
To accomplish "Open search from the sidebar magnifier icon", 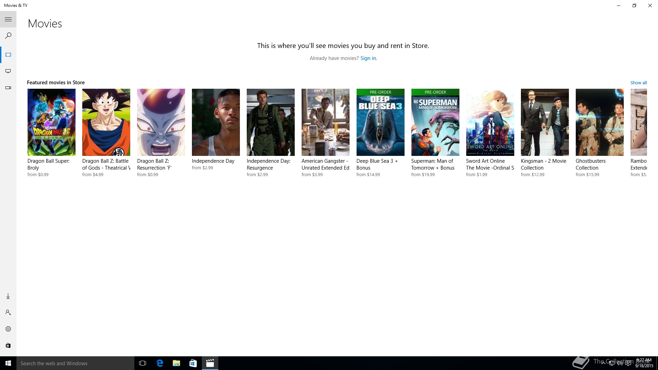I will tap(8, 36).
